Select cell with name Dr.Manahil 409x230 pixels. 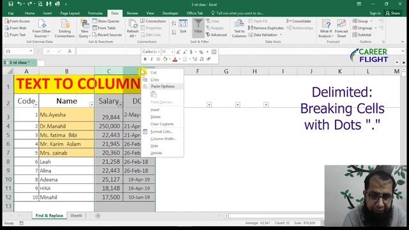click(66, 126)
